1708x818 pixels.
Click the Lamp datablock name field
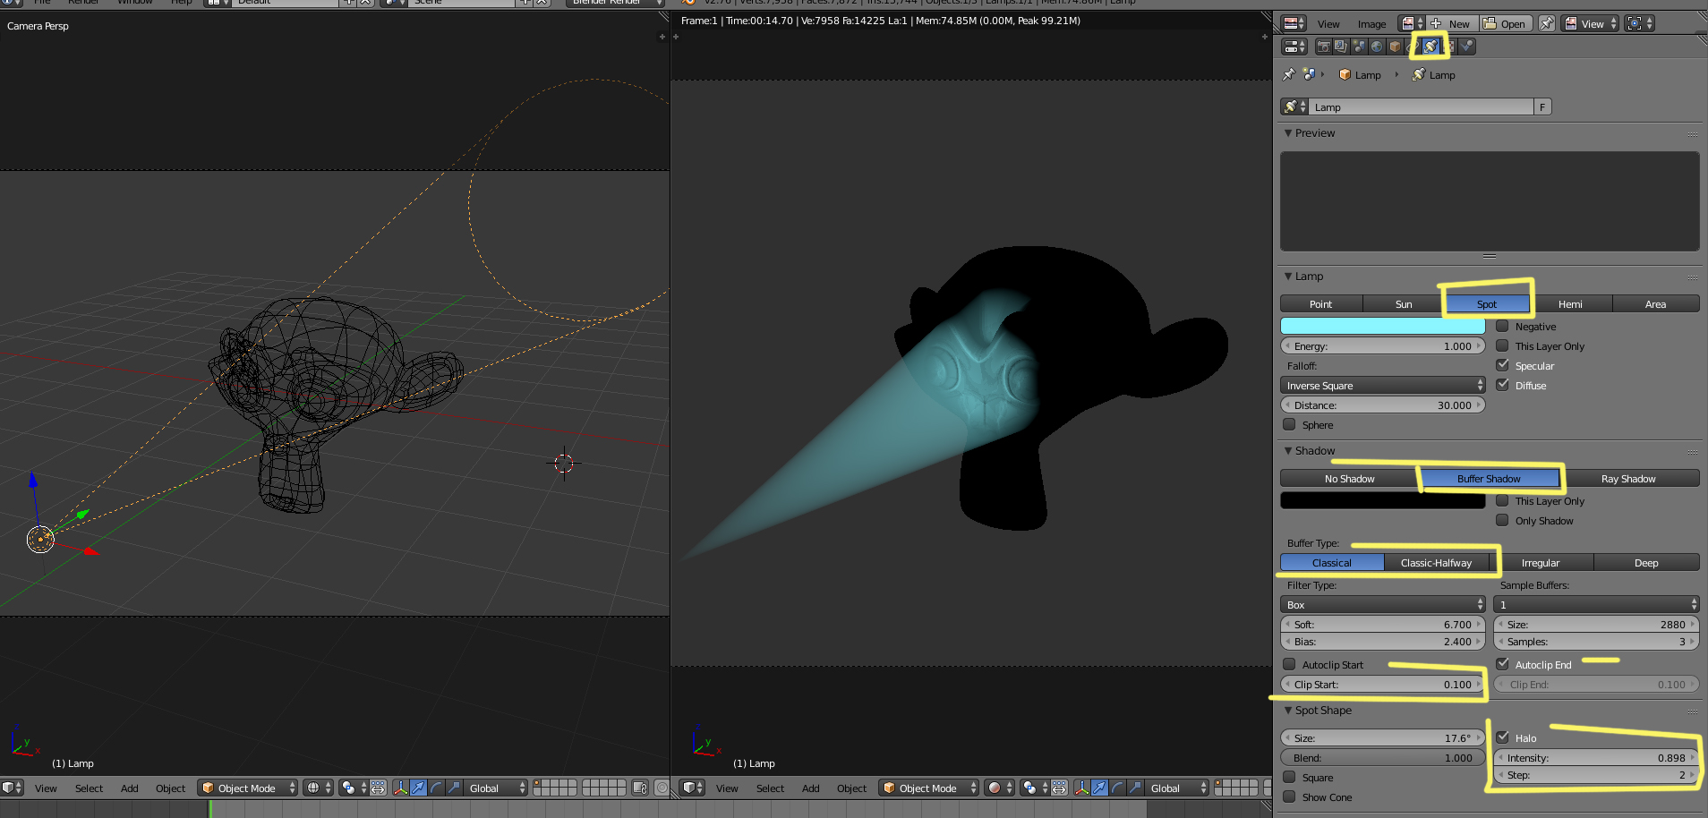click(x=1421, y=107)
